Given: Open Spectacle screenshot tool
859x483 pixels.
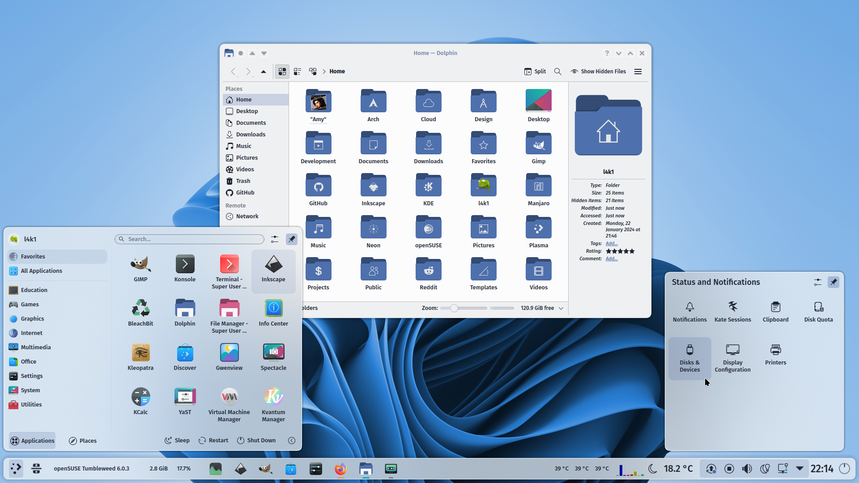Looking at the screenshot, I should [273, 357].
